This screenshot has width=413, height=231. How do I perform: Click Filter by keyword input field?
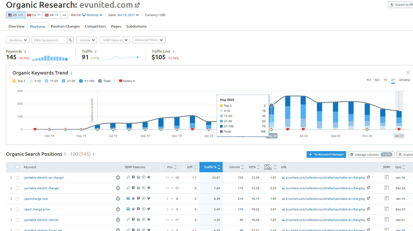tap(49, 40)
